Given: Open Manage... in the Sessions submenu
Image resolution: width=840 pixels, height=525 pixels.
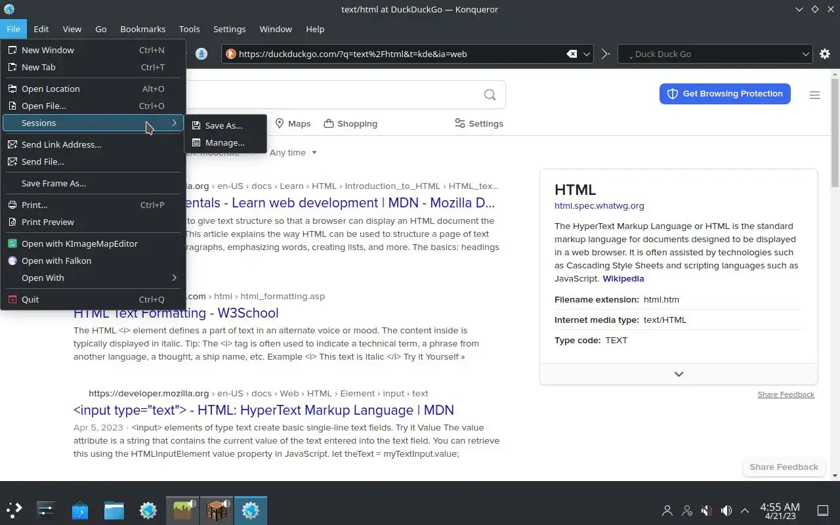Looking at the screenshot, I should (x=226, y=142).
